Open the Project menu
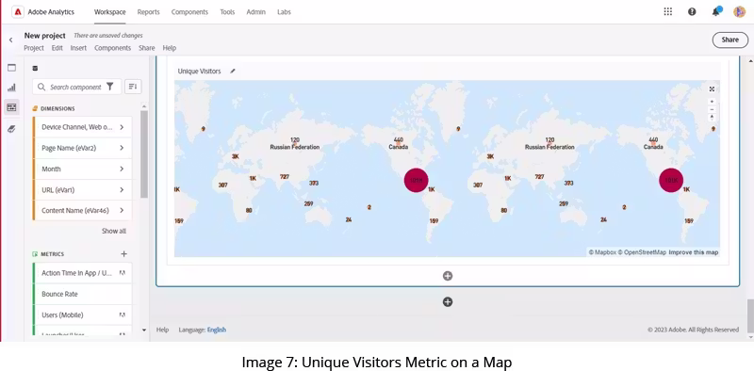The image size is (754, 371). click(34, 48)
